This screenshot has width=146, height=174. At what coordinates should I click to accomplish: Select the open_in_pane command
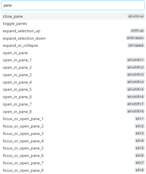[73, 53]
